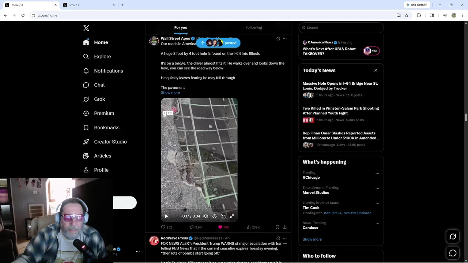Screen dimensions: 468x263
Task: Open account menu three dots
Action: 138,252
